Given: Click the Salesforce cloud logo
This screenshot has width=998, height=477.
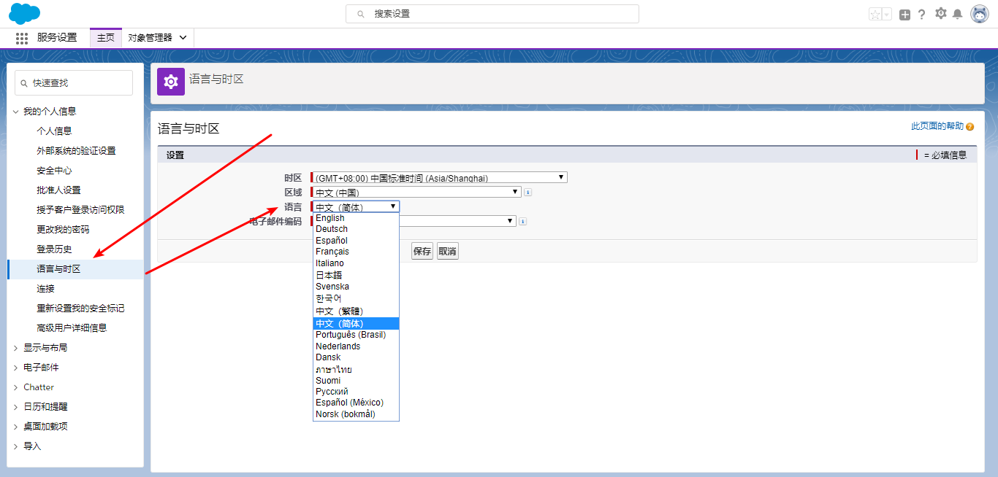Looking at the screenshot, I should [24, 13].
